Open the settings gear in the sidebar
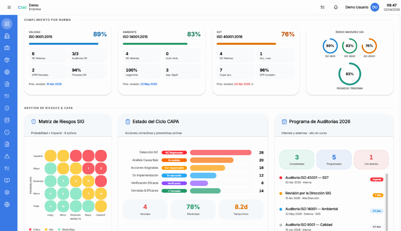 pos(7,192)
